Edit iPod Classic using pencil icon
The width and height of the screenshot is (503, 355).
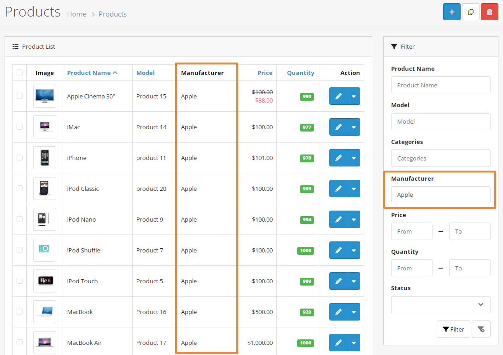[x=338, y=189]
